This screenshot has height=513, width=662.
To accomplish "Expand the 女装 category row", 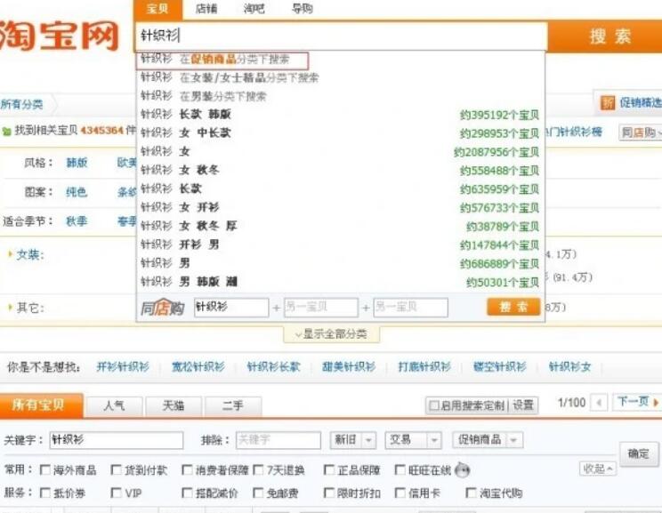I will tap(26, 255).
